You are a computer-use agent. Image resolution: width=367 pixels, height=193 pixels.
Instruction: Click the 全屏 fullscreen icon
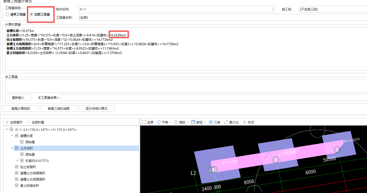(144, 122)
